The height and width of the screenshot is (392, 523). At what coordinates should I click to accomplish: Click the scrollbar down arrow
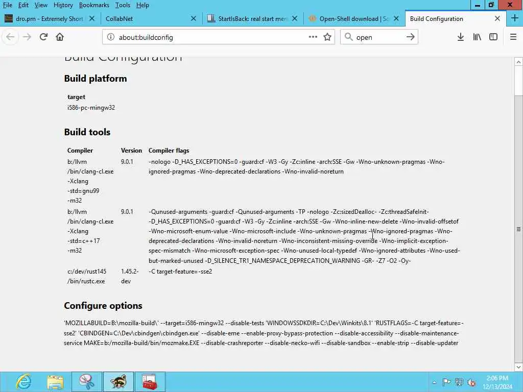519,367
